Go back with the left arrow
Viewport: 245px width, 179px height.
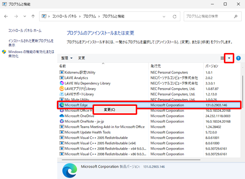click(x=6, y=16)
